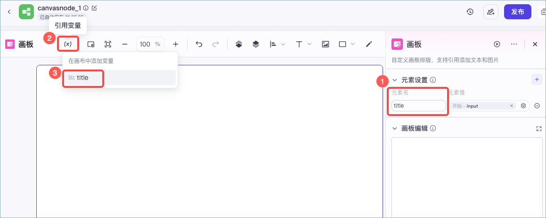Open the text tool dropdown arrow
This screenshot has width=546, height=218.
[x=309, y=44]
